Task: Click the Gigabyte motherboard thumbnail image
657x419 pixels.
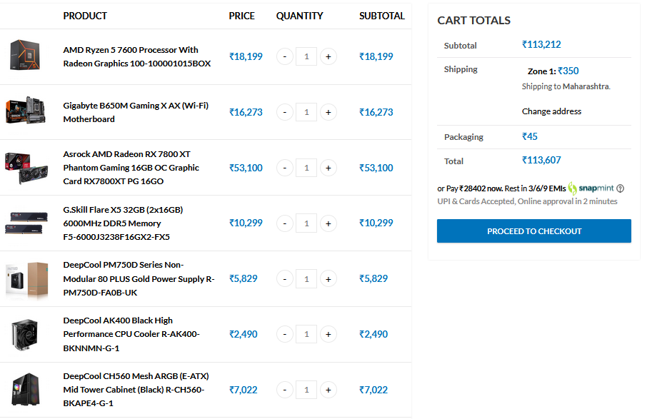Action: [x=26, y=111]
